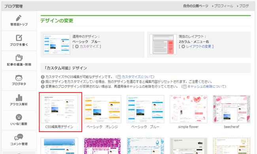Screen dimensions: 257x154
Task: Click the 「カスタム可能」デザイン section heading
Action: pos(66,68)
